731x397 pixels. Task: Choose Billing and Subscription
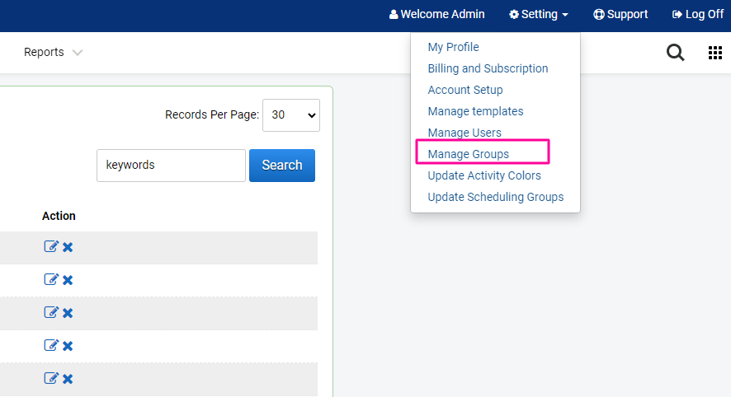click(x=488, y=68)
